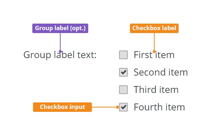Click the 'Third item' label text
This screenshot has width=212, height=138.
click(156, 90)
